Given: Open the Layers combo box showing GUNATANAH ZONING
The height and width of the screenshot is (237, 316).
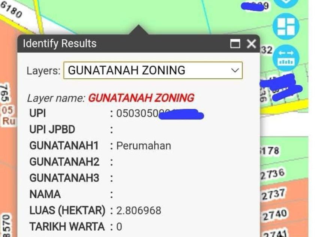Looking at the screenshot, I should 153,70.
